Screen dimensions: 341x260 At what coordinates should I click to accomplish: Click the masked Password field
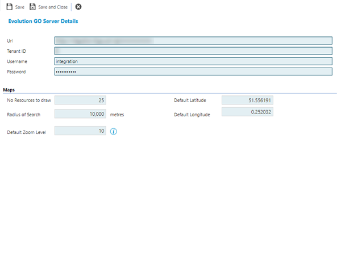pos(193,72)
